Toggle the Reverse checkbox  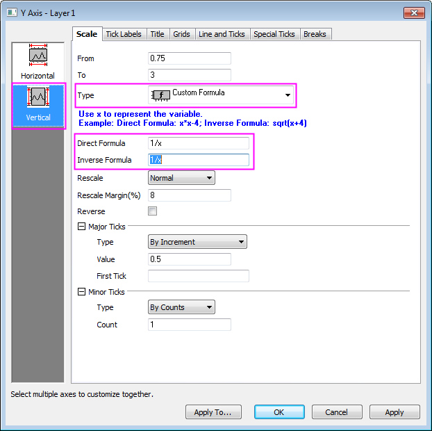(153, 211)
